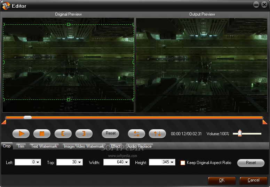The width and height of the screenshot is (270, 187).
Task: Adjust the volume slider handle
Action: (240, 133)
